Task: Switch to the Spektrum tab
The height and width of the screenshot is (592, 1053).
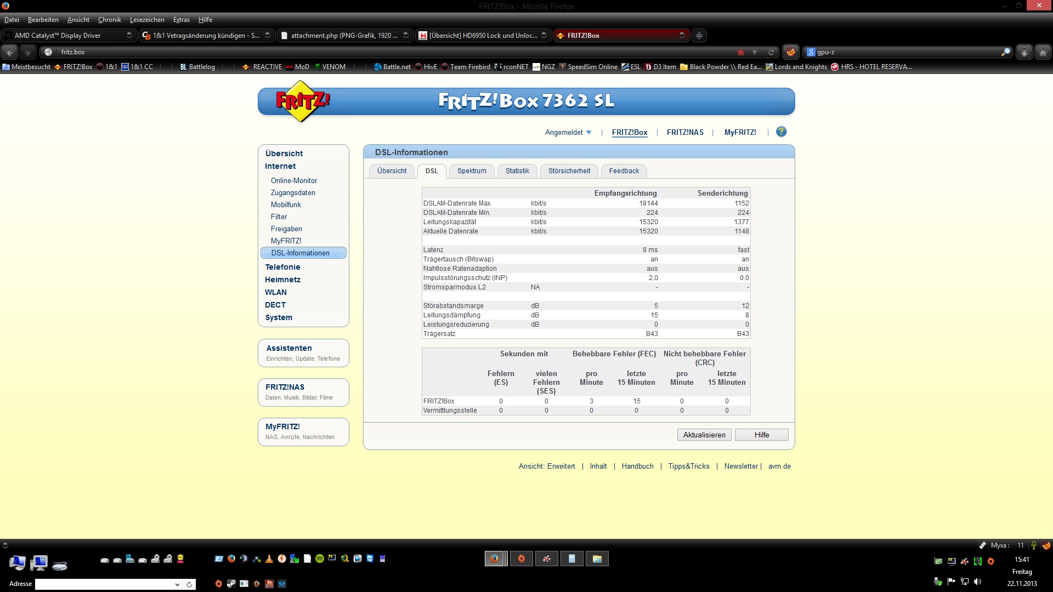Action: click(x=472, y=171)
